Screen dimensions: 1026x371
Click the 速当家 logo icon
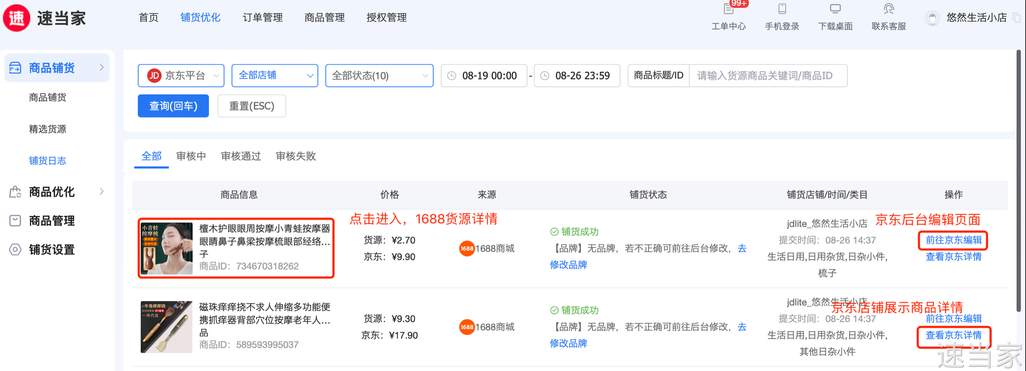tap(16, 18)
